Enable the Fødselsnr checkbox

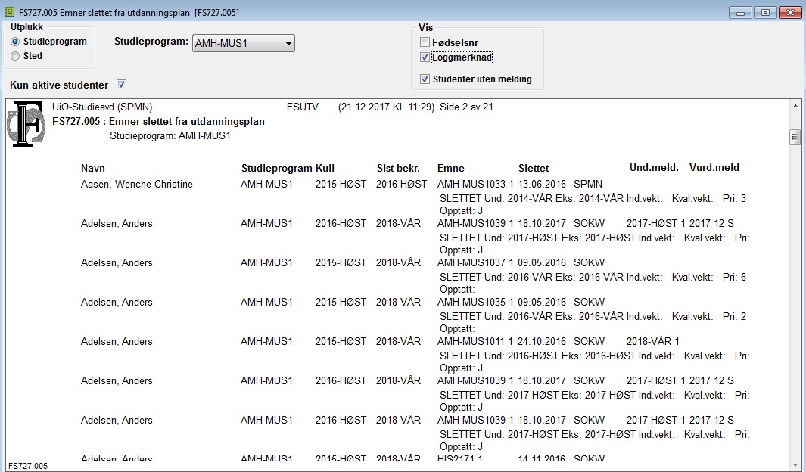coord(425,42)
